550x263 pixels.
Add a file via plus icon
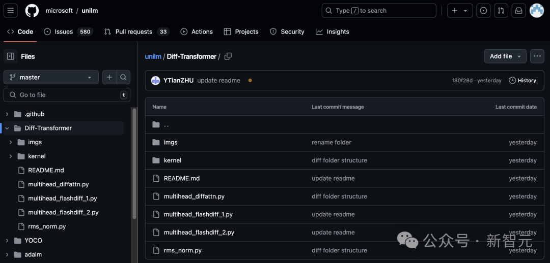(x=109, y=77)
